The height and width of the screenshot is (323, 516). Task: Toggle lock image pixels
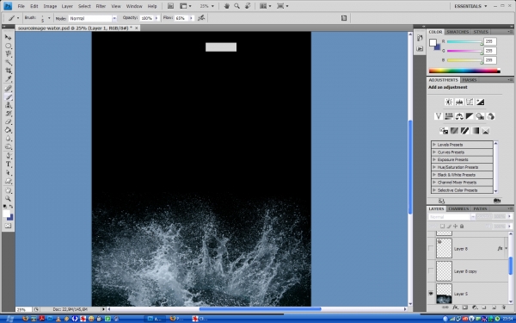[449, 226]
